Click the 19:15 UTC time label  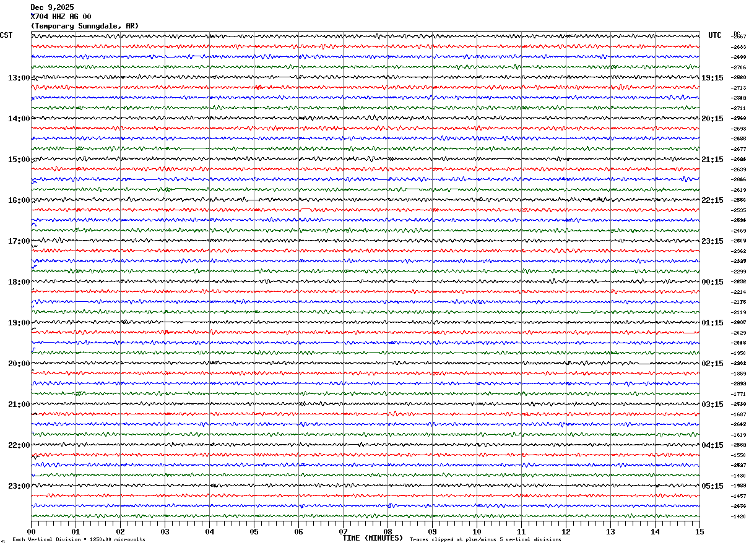[712, 78]
